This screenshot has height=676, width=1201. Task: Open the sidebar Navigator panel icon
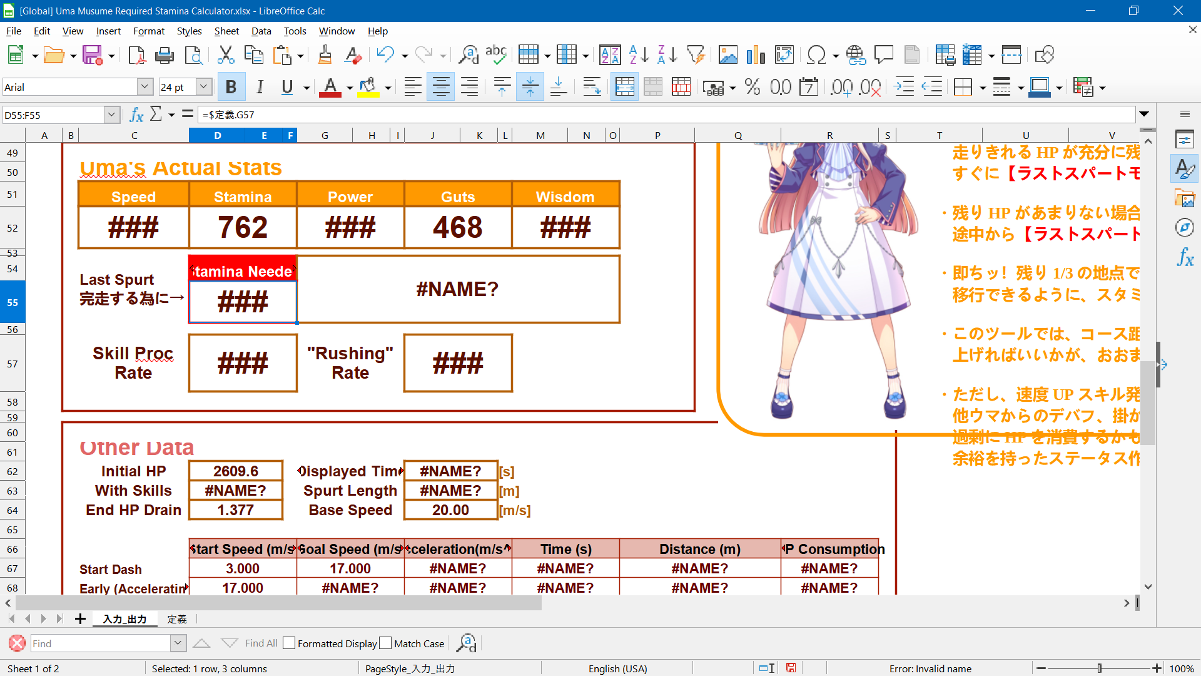1185,228
